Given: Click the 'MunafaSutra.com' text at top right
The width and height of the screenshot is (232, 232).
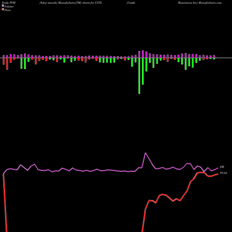Looking at the screenshot, I should tap(210, 3).
